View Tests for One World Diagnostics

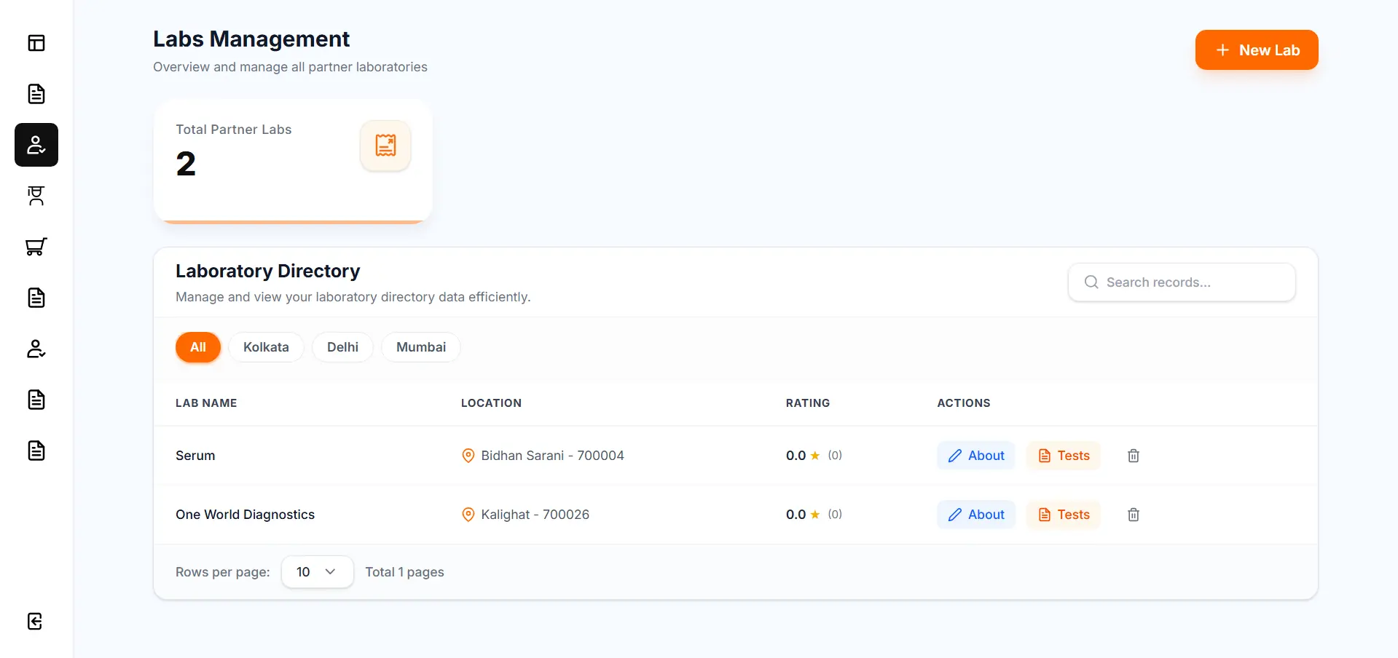(x=1064, y=515)
